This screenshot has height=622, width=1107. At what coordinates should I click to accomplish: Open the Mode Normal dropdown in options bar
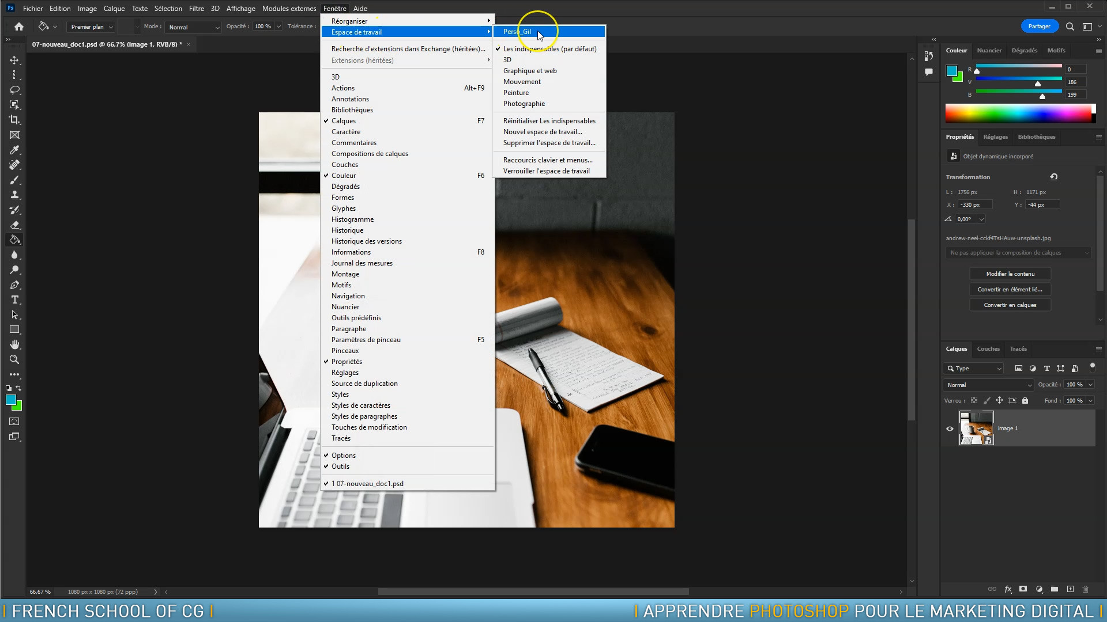pyautogui.click(x=193, y=27)
